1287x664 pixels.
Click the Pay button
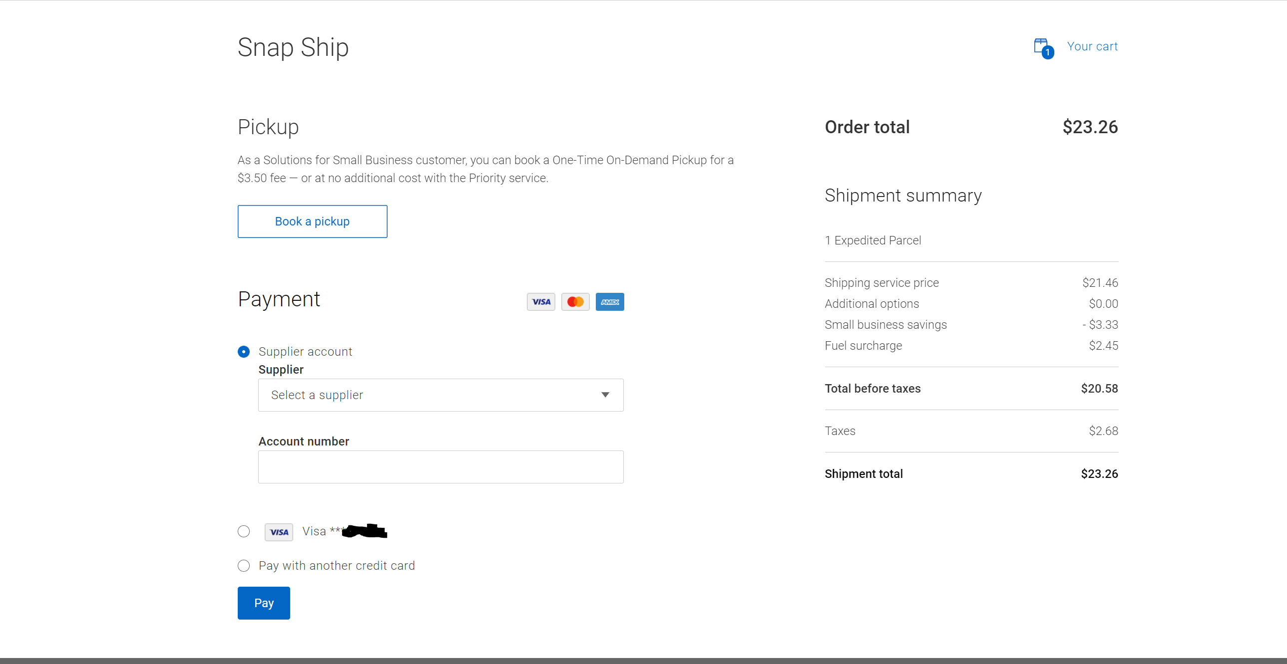263,603
